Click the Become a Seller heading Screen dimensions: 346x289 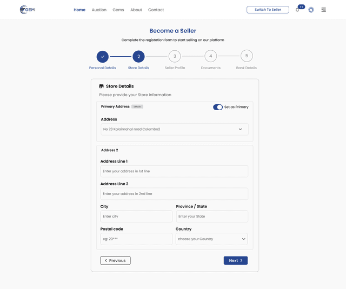pos(173,31)
